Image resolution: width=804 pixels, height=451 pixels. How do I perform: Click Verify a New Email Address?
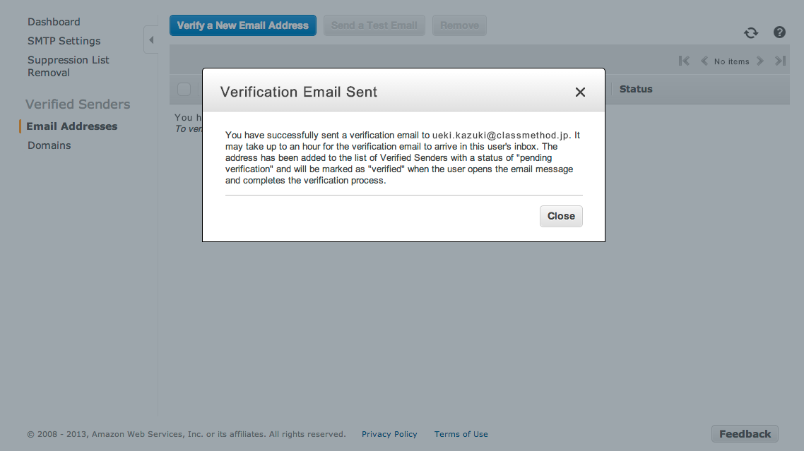[x=242, y=25]
